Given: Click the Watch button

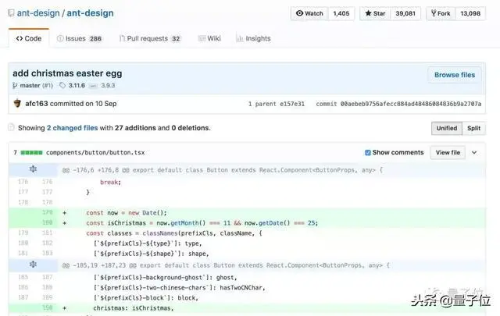Looking at the screenshot, I should (309, 13).
